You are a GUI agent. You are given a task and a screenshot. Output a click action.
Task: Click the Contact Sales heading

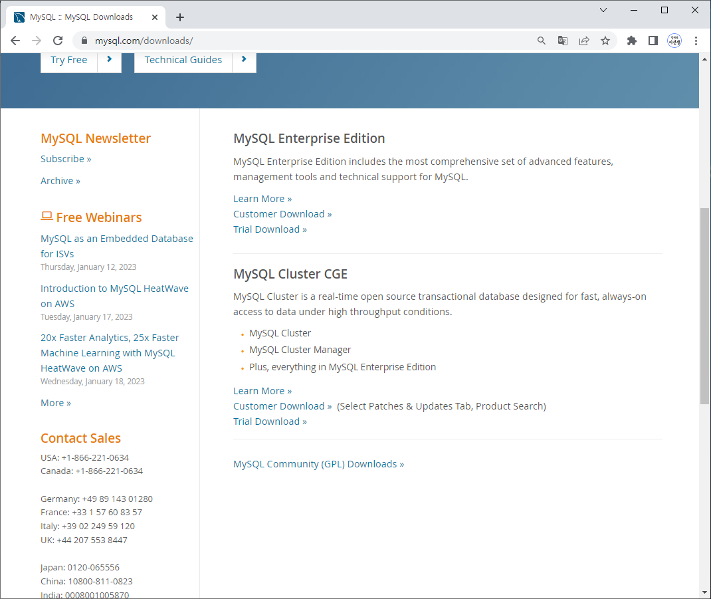click(80, 438)
